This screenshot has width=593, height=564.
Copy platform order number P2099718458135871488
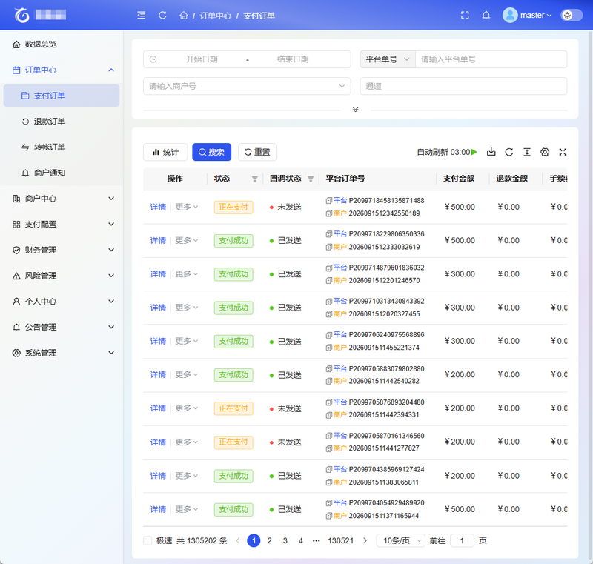click(328, 201)
